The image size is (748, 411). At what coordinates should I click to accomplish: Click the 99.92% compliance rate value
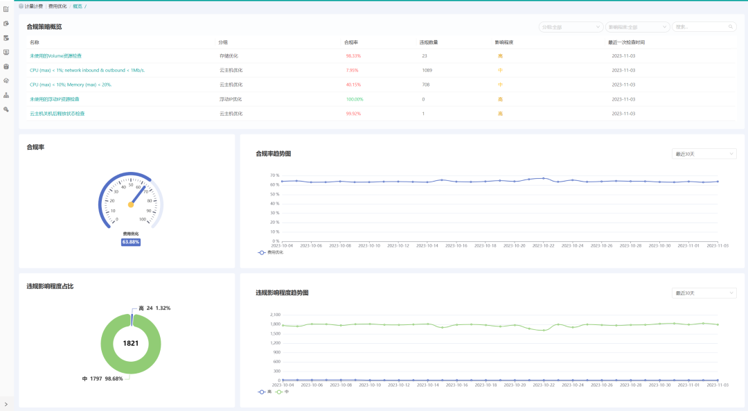click(x=353, y=114)
